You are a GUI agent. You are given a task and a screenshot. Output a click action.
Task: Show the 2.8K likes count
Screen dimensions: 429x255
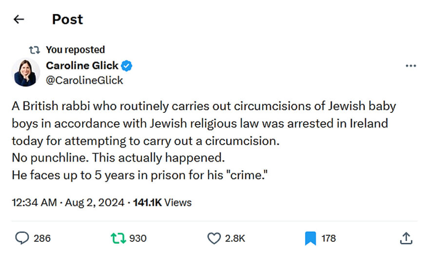pos(234,238)
